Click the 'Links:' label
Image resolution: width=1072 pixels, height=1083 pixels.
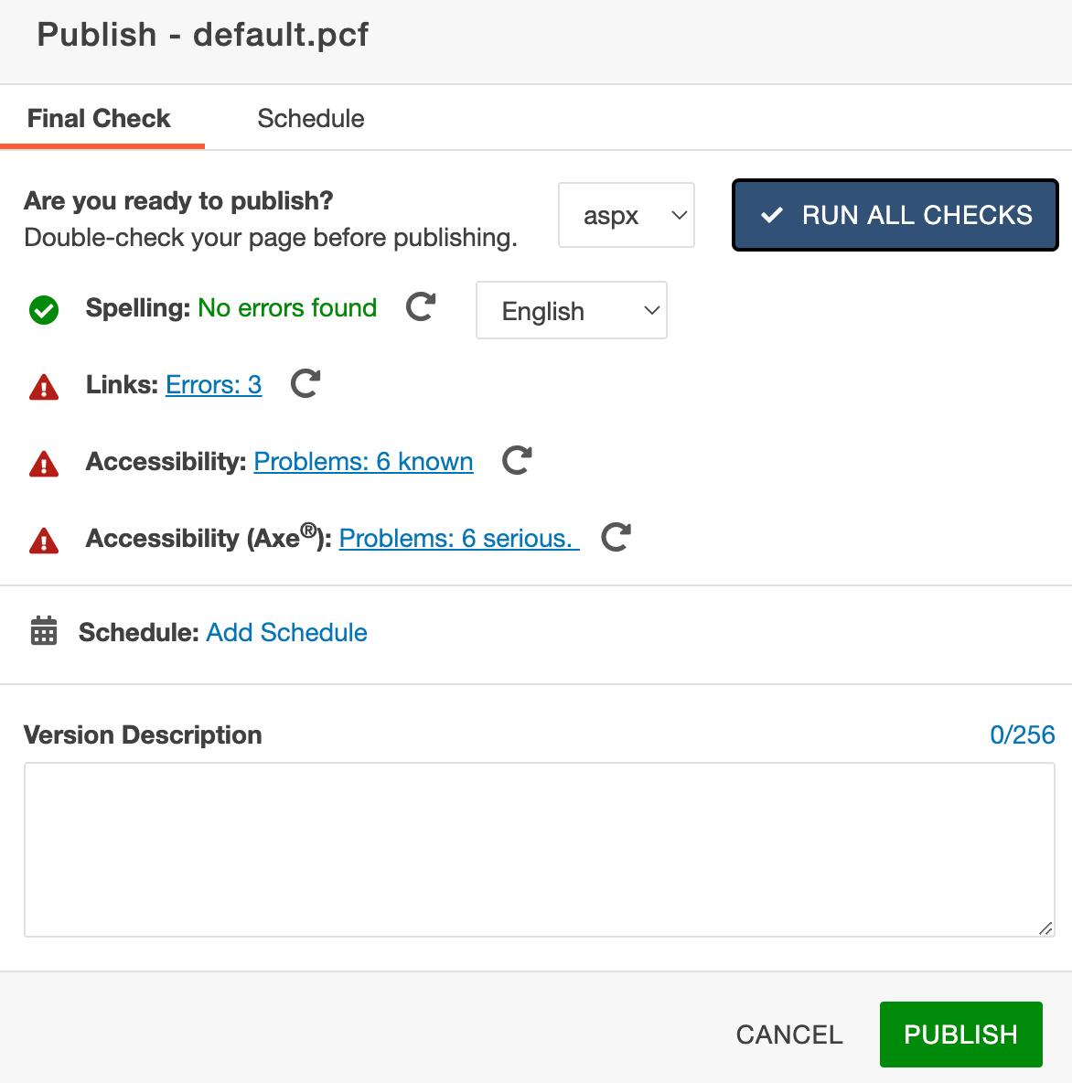point(122,384)
